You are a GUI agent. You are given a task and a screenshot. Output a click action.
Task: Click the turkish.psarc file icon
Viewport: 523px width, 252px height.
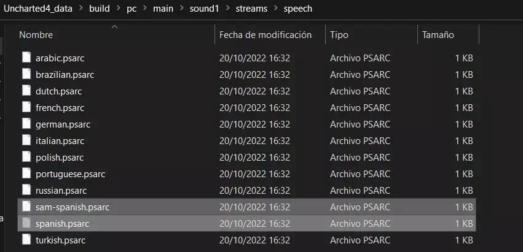tap(26, 240)
